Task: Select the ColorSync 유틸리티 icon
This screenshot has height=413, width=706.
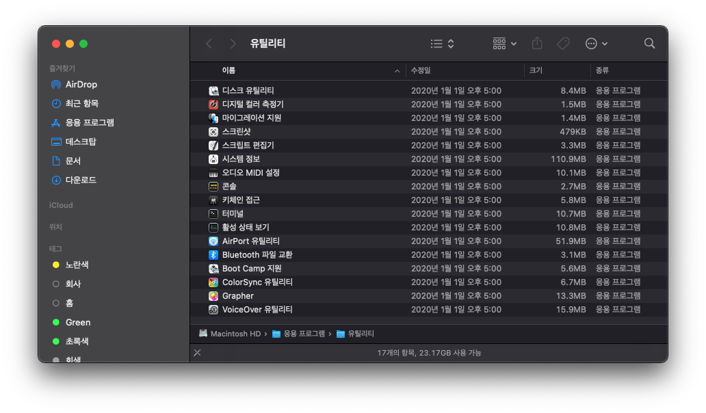Action: coord(213,282)
